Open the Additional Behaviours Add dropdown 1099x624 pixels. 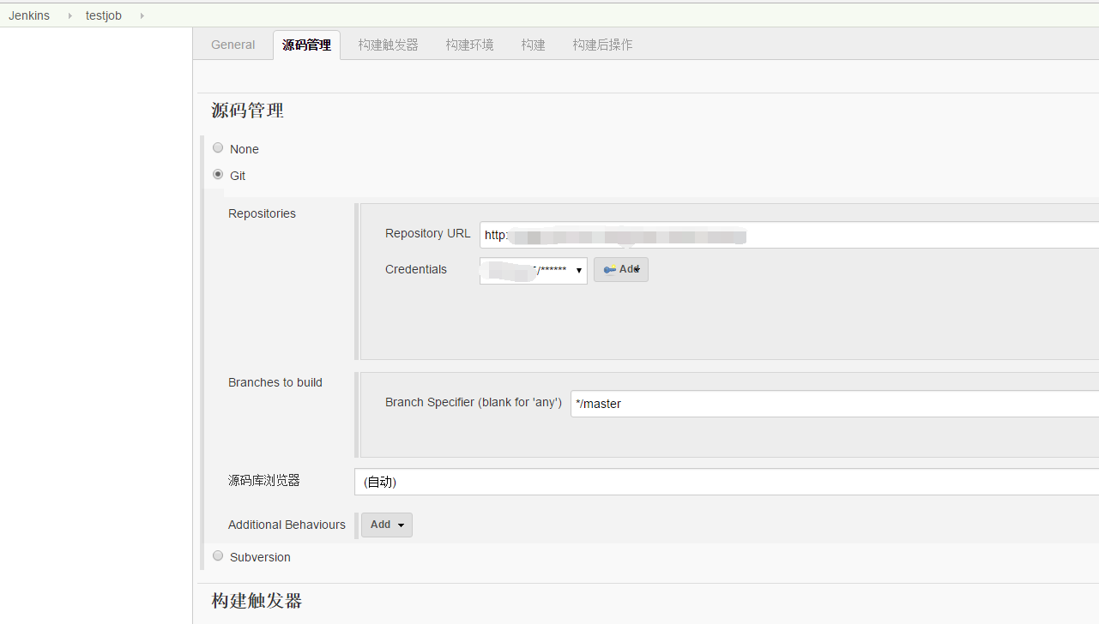point(387,525)
